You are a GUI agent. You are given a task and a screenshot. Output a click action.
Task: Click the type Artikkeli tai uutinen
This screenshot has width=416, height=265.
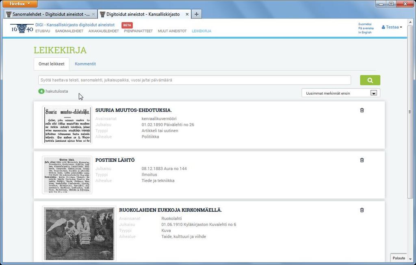(x=160, y=130)
